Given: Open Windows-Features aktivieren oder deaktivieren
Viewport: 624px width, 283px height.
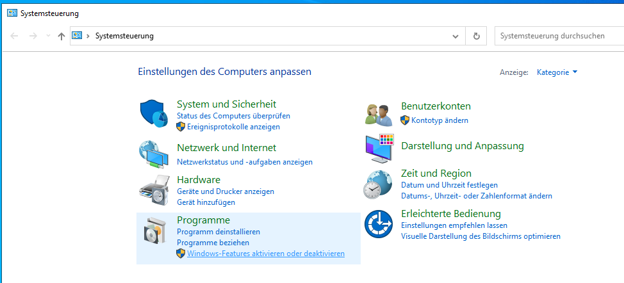Looking at the screenshot, I should tap(265, 254).
